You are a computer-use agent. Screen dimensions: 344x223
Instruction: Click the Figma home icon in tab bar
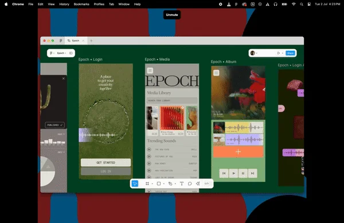[x=61, y=41]
